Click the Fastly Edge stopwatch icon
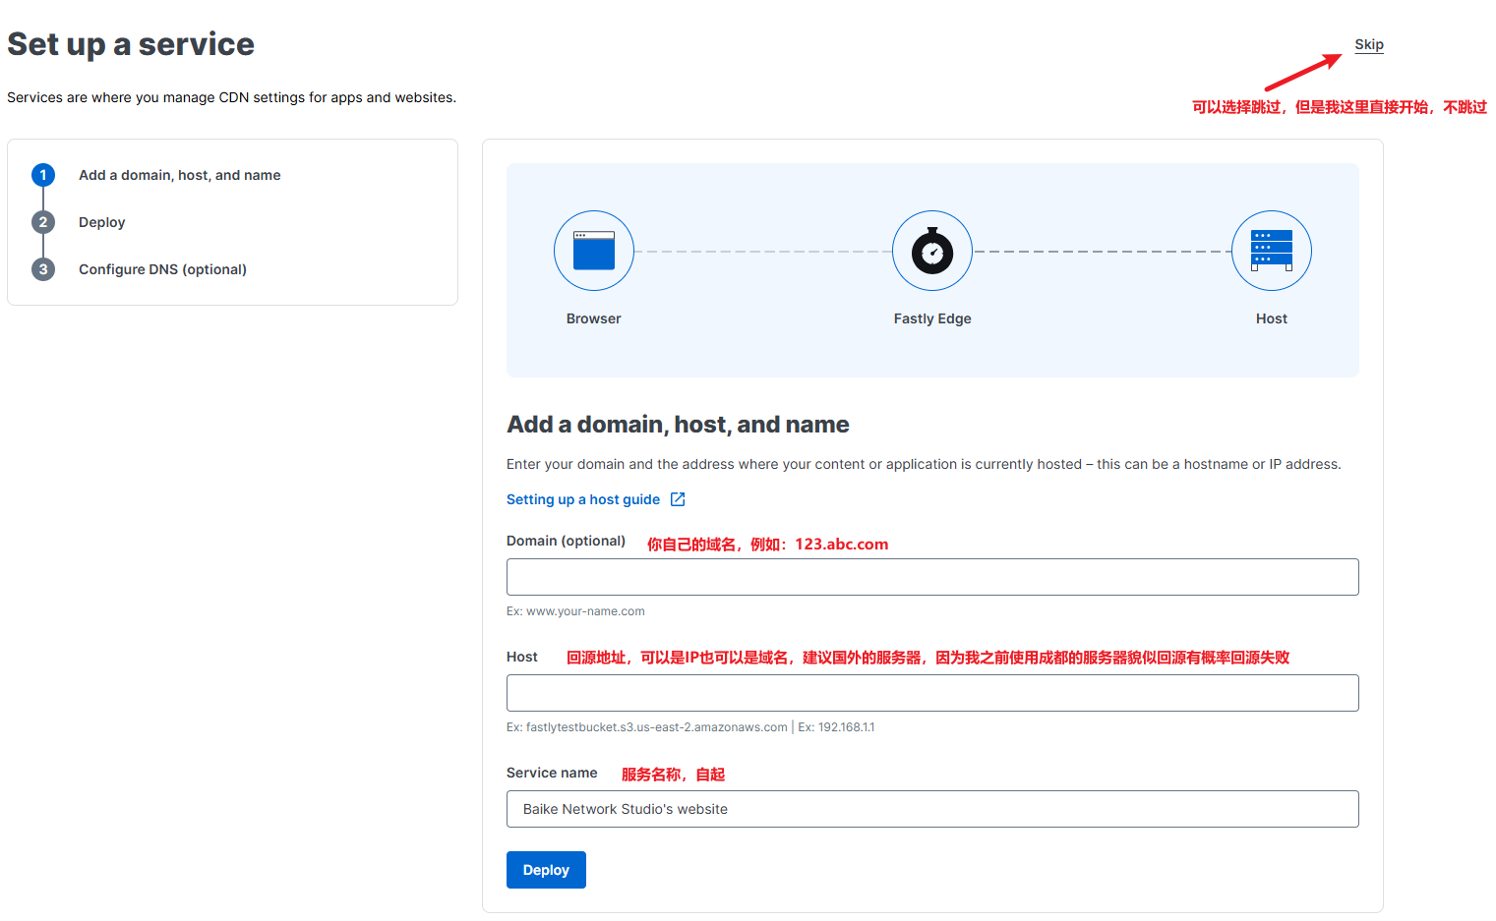The height and width of the screenshot is (921, 1496). tap(932, 251)
